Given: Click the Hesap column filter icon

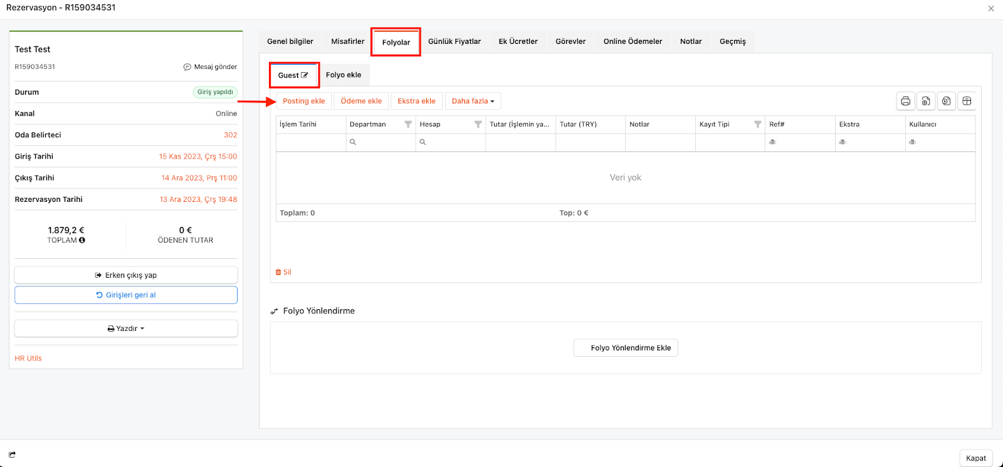Looking at the screenshot, I should click(x=478, y=124).
